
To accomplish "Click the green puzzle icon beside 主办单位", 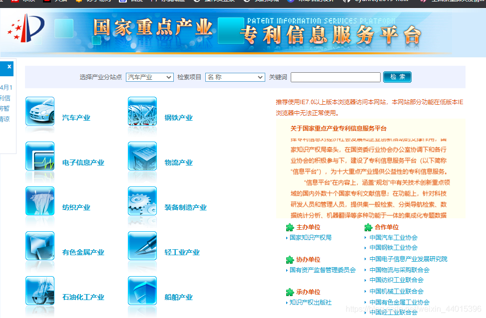I will pyautogui.click(x=290, y=227).
